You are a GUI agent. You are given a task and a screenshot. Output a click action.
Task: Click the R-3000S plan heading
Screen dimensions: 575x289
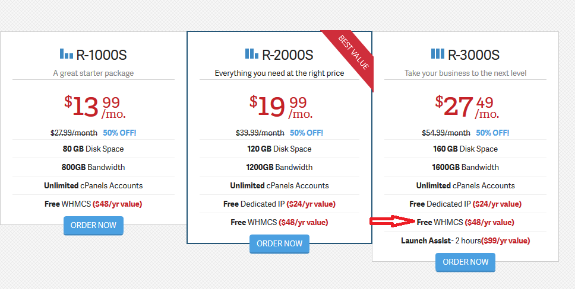473,56
